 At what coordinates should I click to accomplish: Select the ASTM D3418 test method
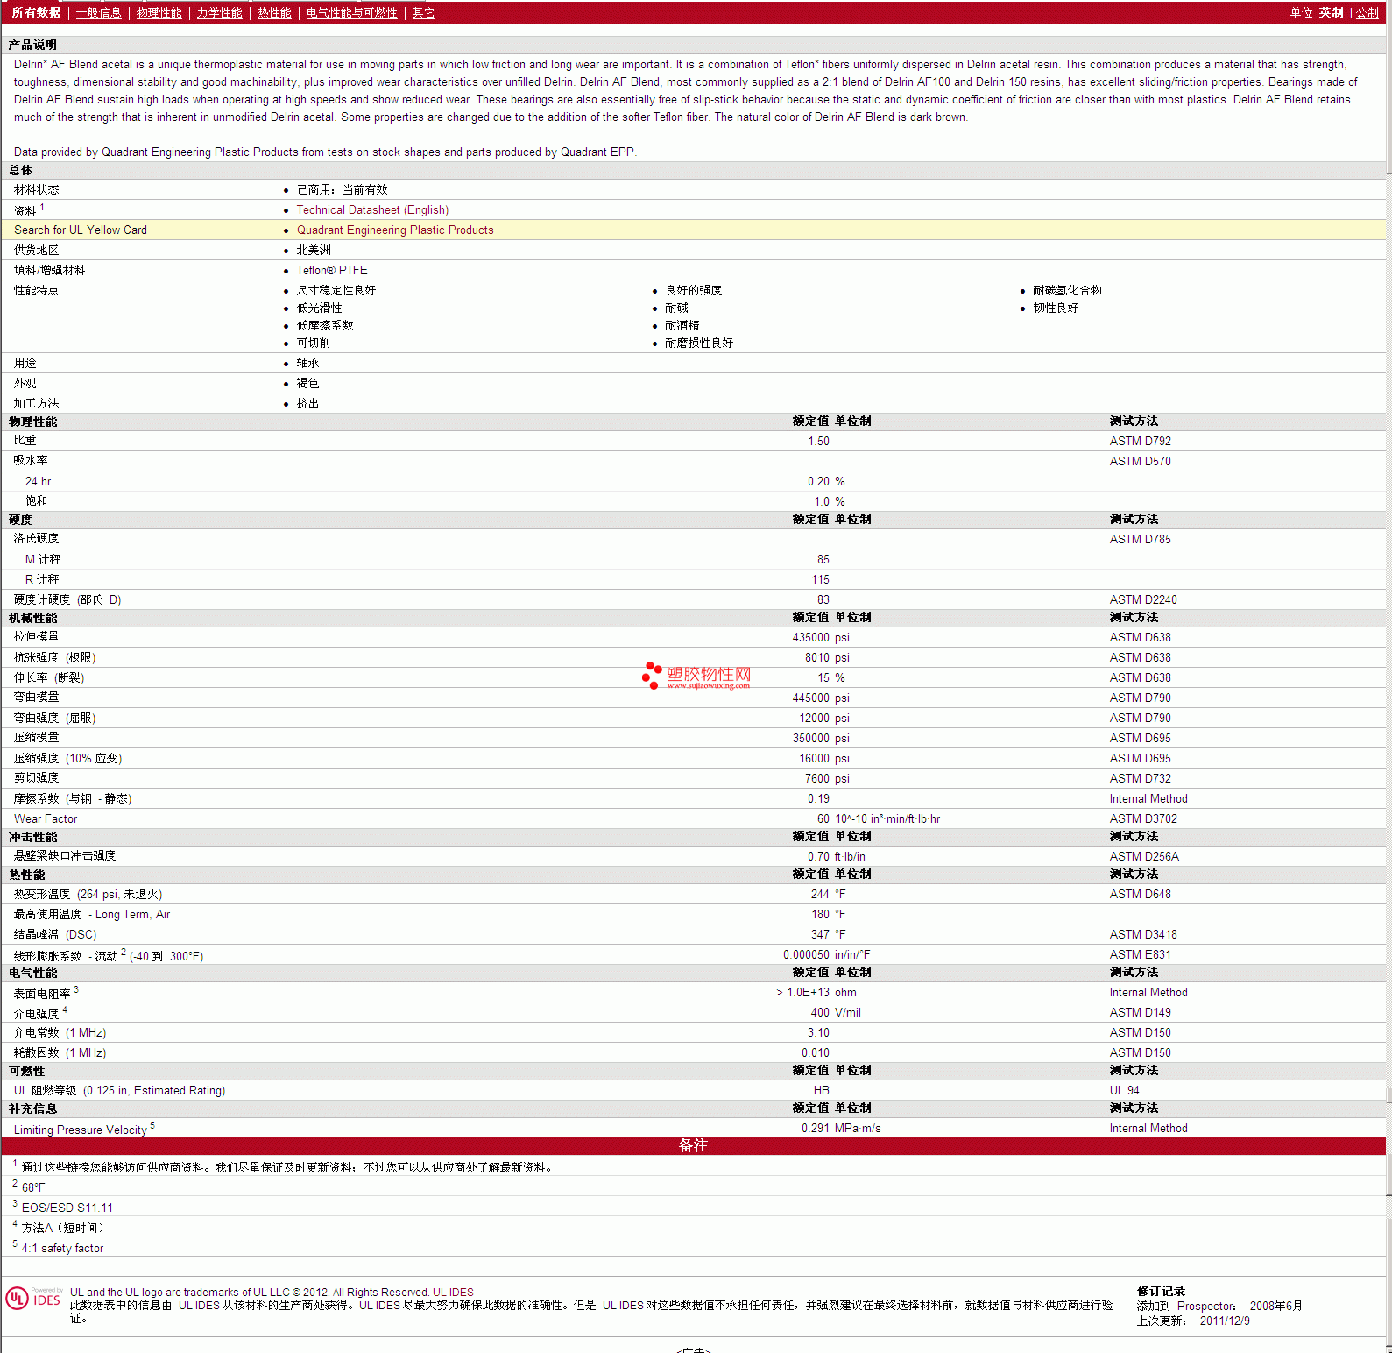[1143, 935]
